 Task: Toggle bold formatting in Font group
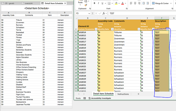point(94,3)
